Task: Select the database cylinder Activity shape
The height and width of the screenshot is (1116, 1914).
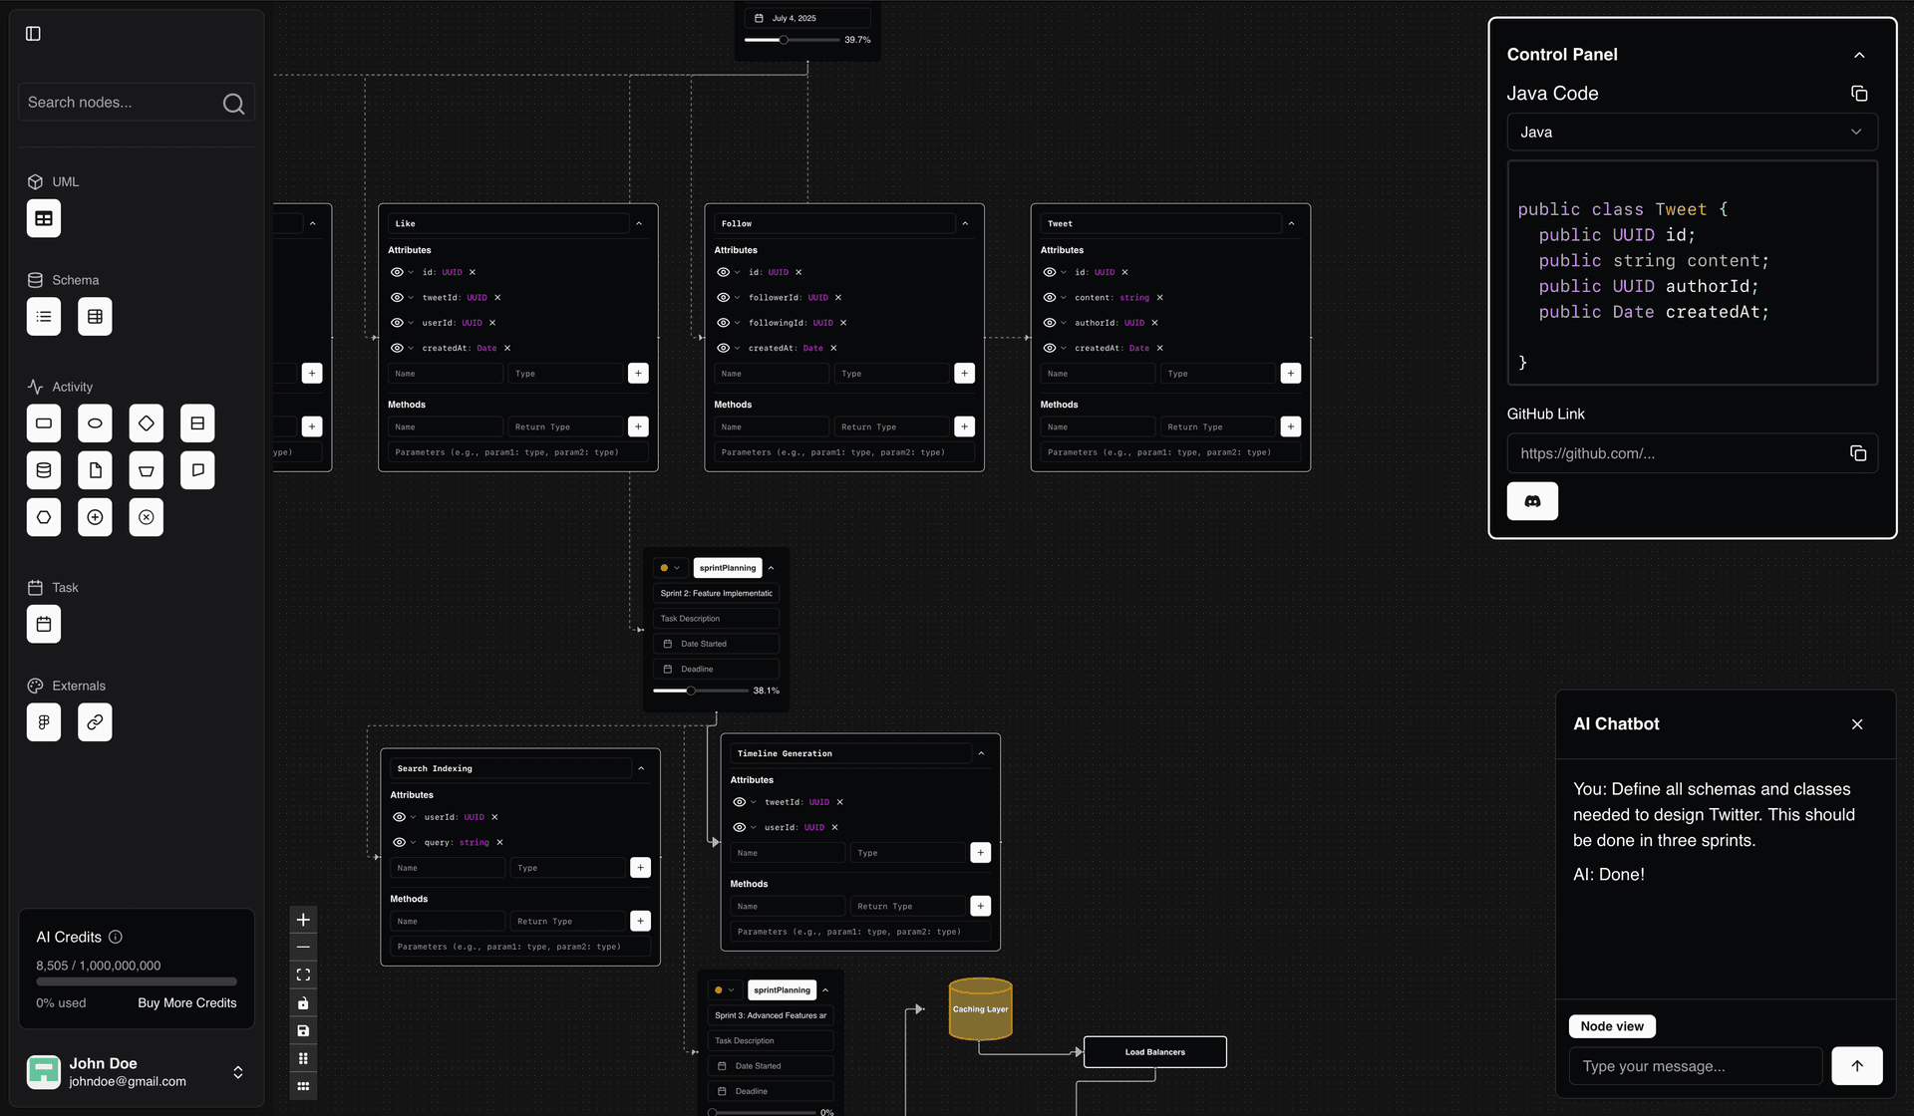Action: tap(44, 469)
